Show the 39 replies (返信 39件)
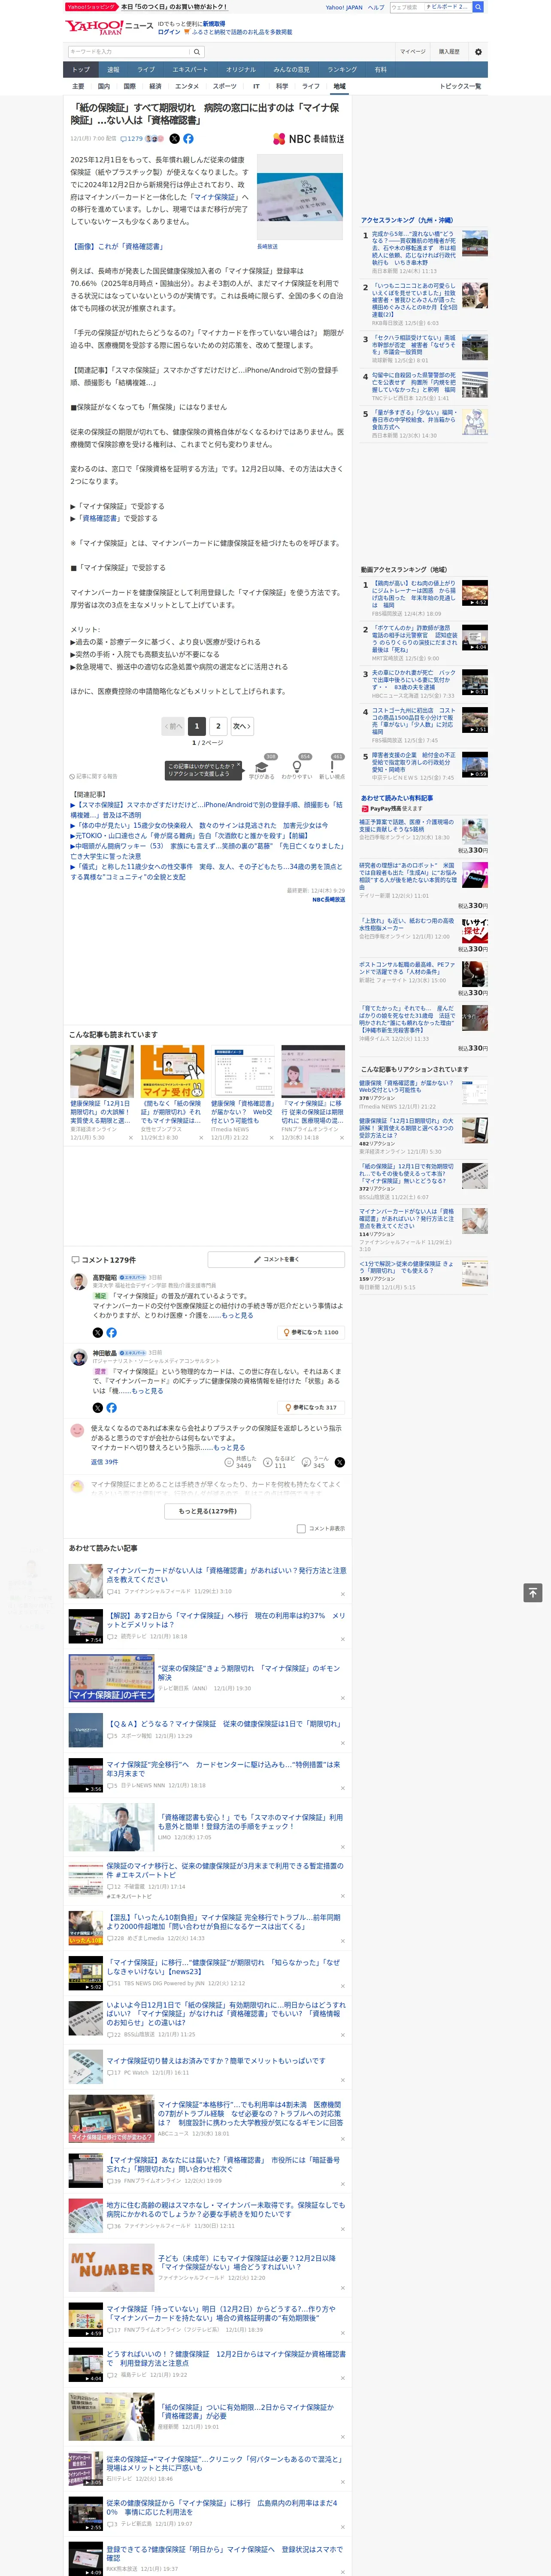 104,1462
